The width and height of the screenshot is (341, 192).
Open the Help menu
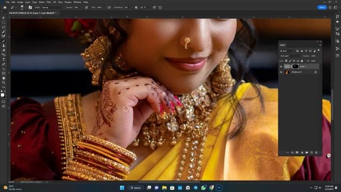point(86,2)
